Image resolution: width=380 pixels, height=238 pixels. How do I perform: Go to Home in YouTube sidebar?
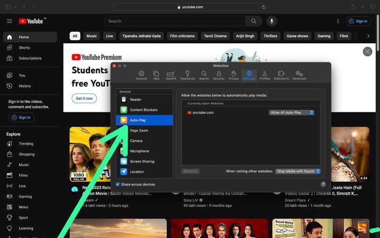tap(30, 37)
